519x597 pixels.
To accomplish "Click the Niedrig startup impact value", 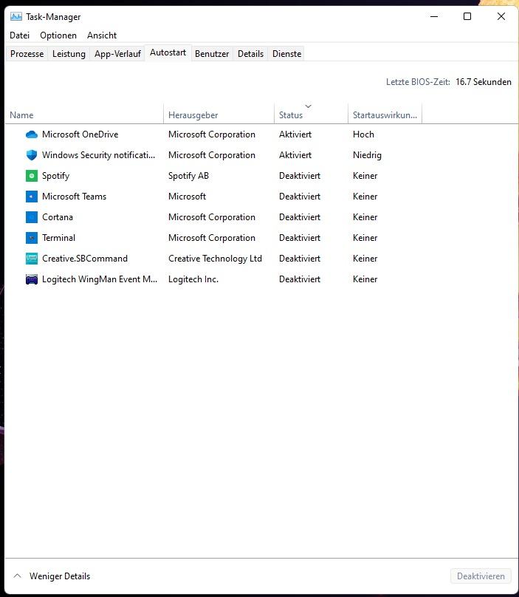I will click(367, 155).
